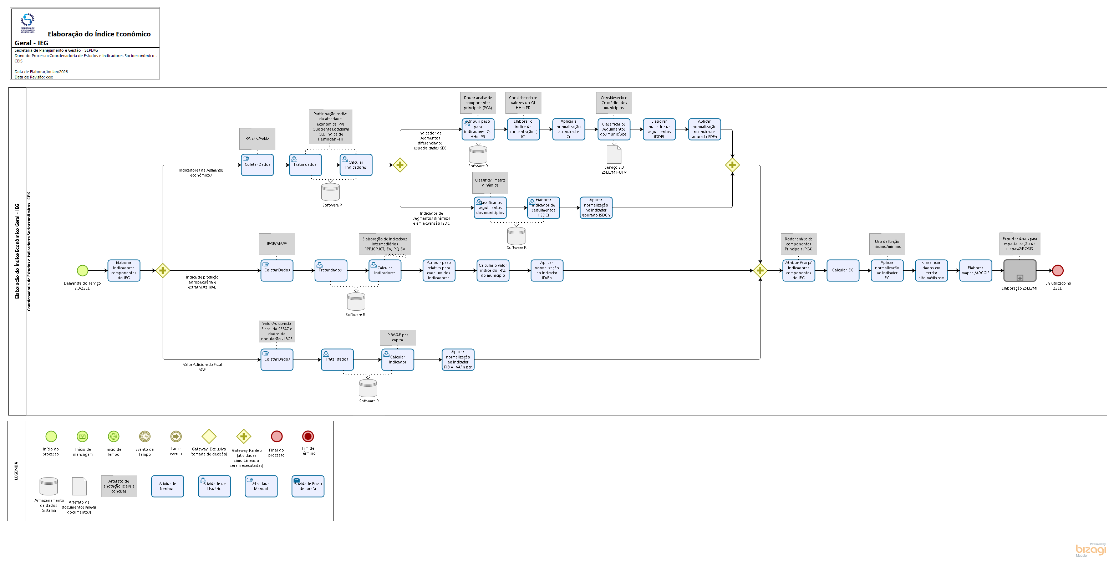Select the red end event 'IEG utilizado no ZSEE'
Screen dimensions: 1114x561
[x=1057, y=270]
